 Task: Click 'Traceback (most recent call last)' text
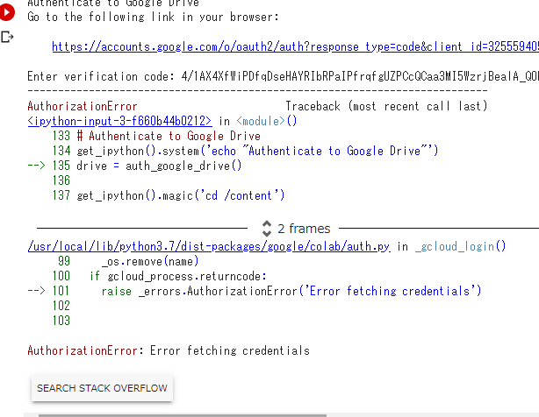(x=387, y=106)
